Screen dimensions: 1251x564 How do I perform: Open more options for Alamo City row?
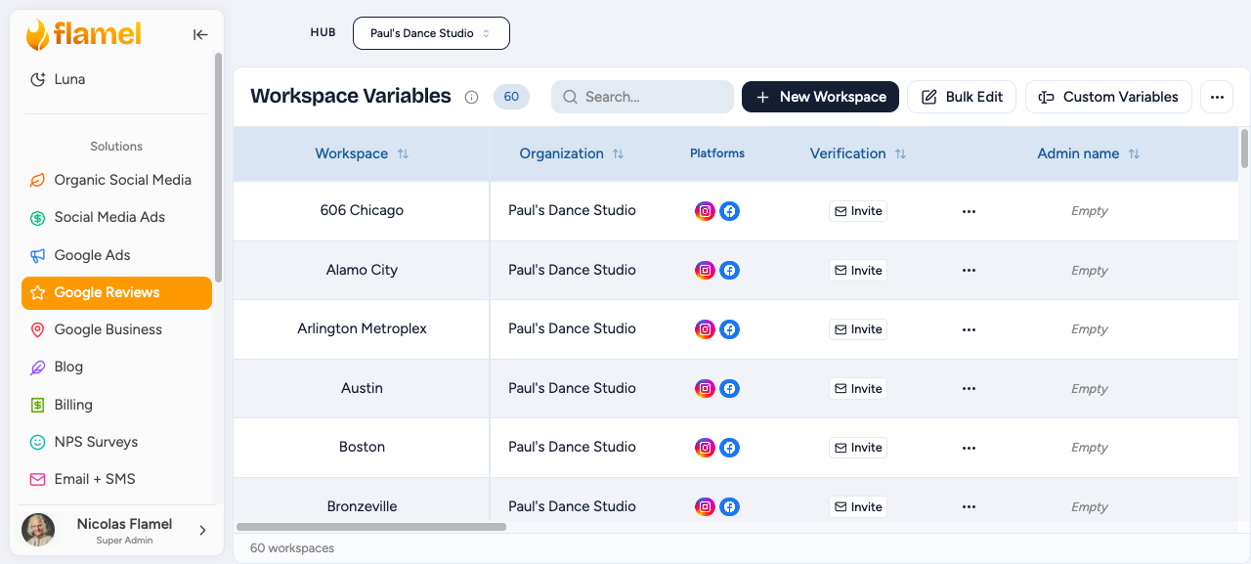tap(969, 271)
